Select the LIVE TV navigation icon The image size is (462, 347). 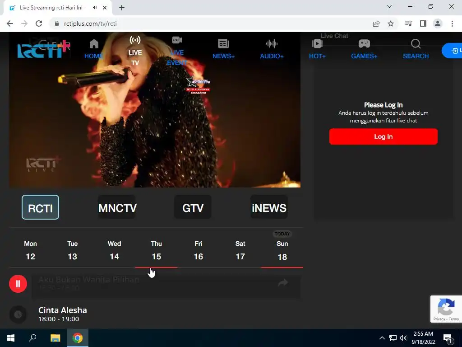(x=135, y=40)
